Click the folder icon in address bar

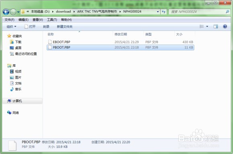coord(23,12)
